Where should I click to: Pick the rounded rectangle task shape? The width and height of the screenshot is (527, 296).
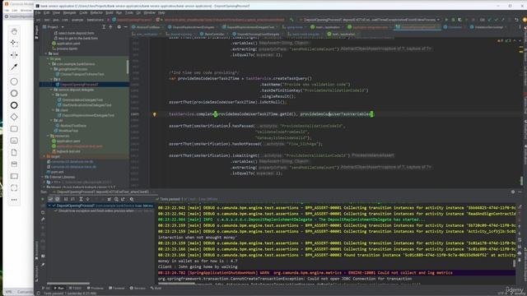(14, 129)
